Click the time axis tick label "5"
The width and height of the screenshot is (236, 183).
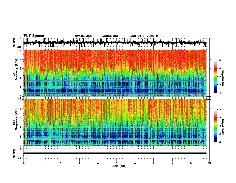(x=117, y=163)
